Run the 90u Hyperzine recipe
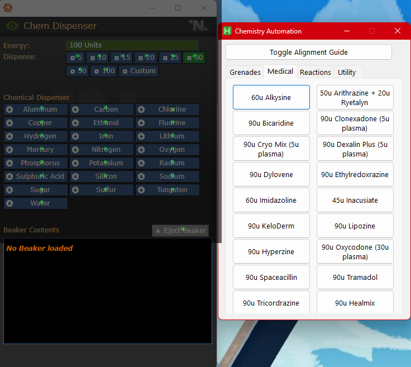The width and height of the screenshot is (411, 367). pyautogui.click(x=271, y=251)
